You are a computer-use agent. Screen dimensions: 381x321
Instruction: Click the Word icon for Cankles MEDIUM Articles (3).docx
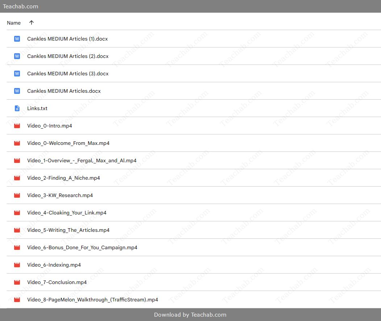(x=17, y=74)
